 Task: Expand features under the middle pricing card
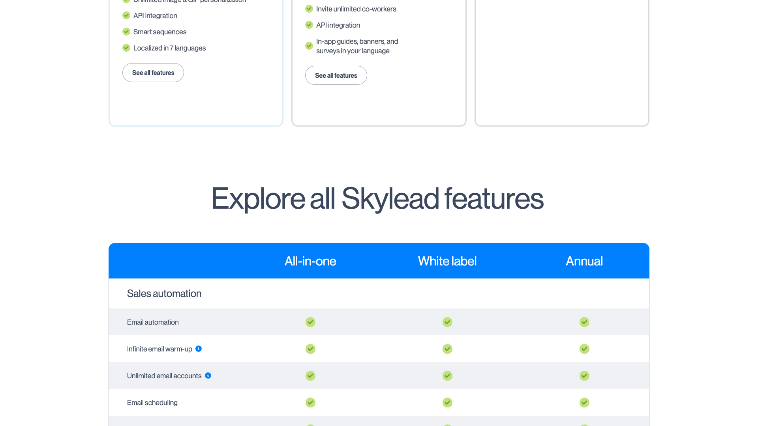(x=336, y=75)
